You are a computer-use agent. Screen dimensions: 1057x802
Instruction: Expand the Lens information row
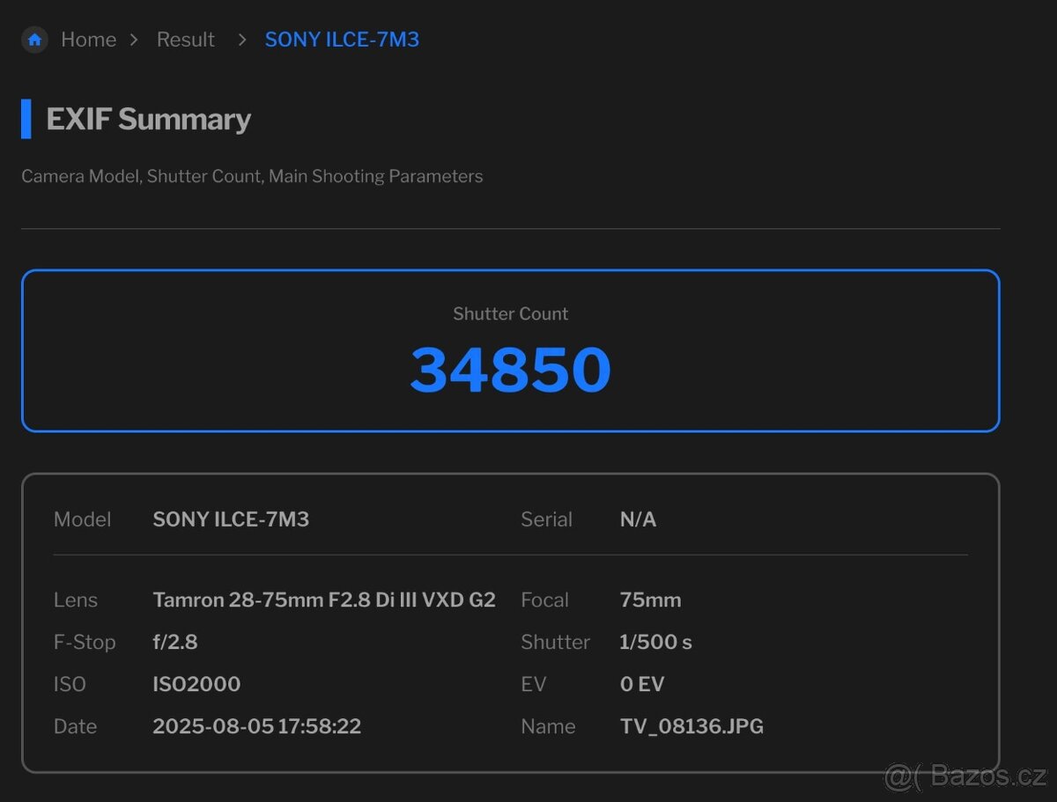[324, 600]
